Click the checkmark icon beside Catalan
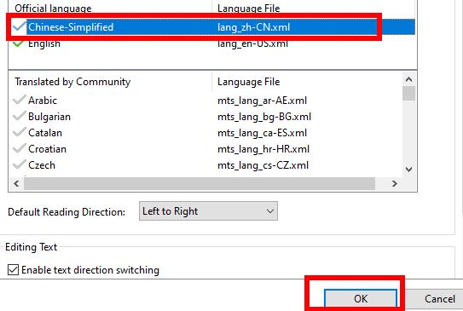463x311 pixels. pos(20,132)
